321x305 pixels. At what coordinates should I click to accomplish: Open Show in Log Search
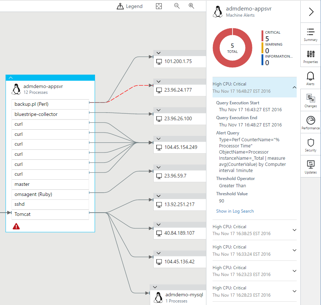[235, 211]
